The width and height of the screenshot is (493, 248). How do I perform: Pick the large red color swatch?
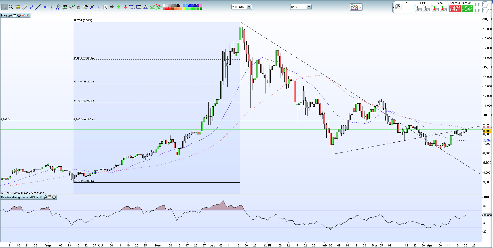(167, 8)
